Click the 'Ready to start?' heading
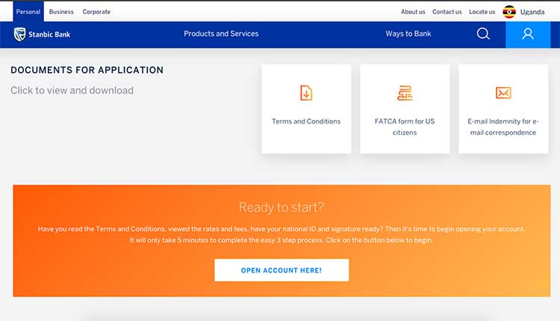This screenshot has height=321, width=560. tap(281, 207)
